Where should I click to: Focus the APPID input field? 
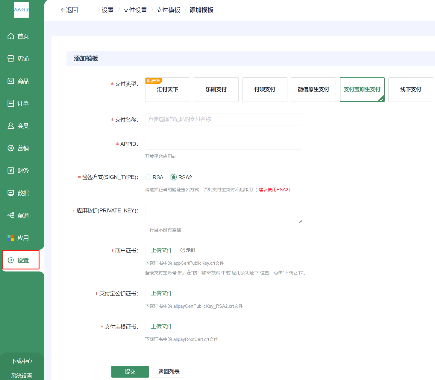(x=224, y=144)
